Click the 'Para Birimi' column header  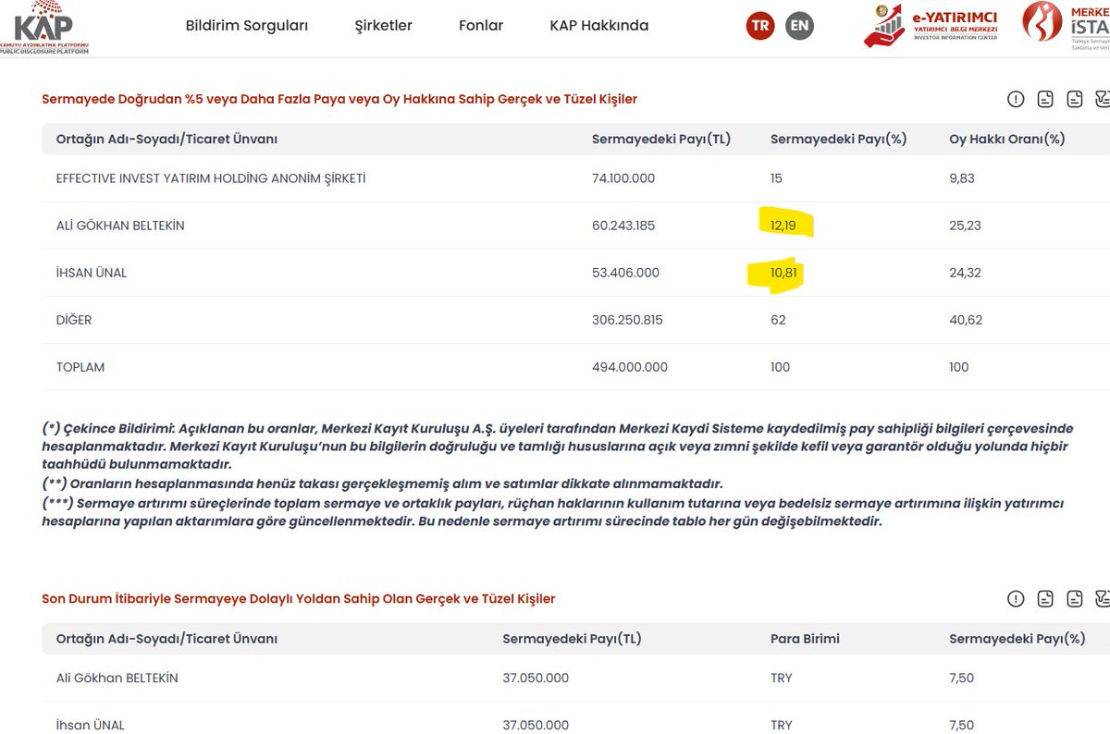coord(805,639)
